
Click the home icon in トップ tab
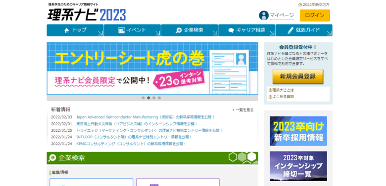pyautogui.click(x=67, y=31)
